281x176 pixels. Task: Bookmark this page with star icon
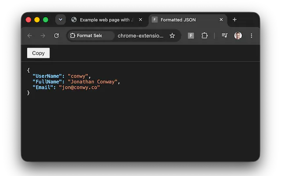(x=172, y=36)
